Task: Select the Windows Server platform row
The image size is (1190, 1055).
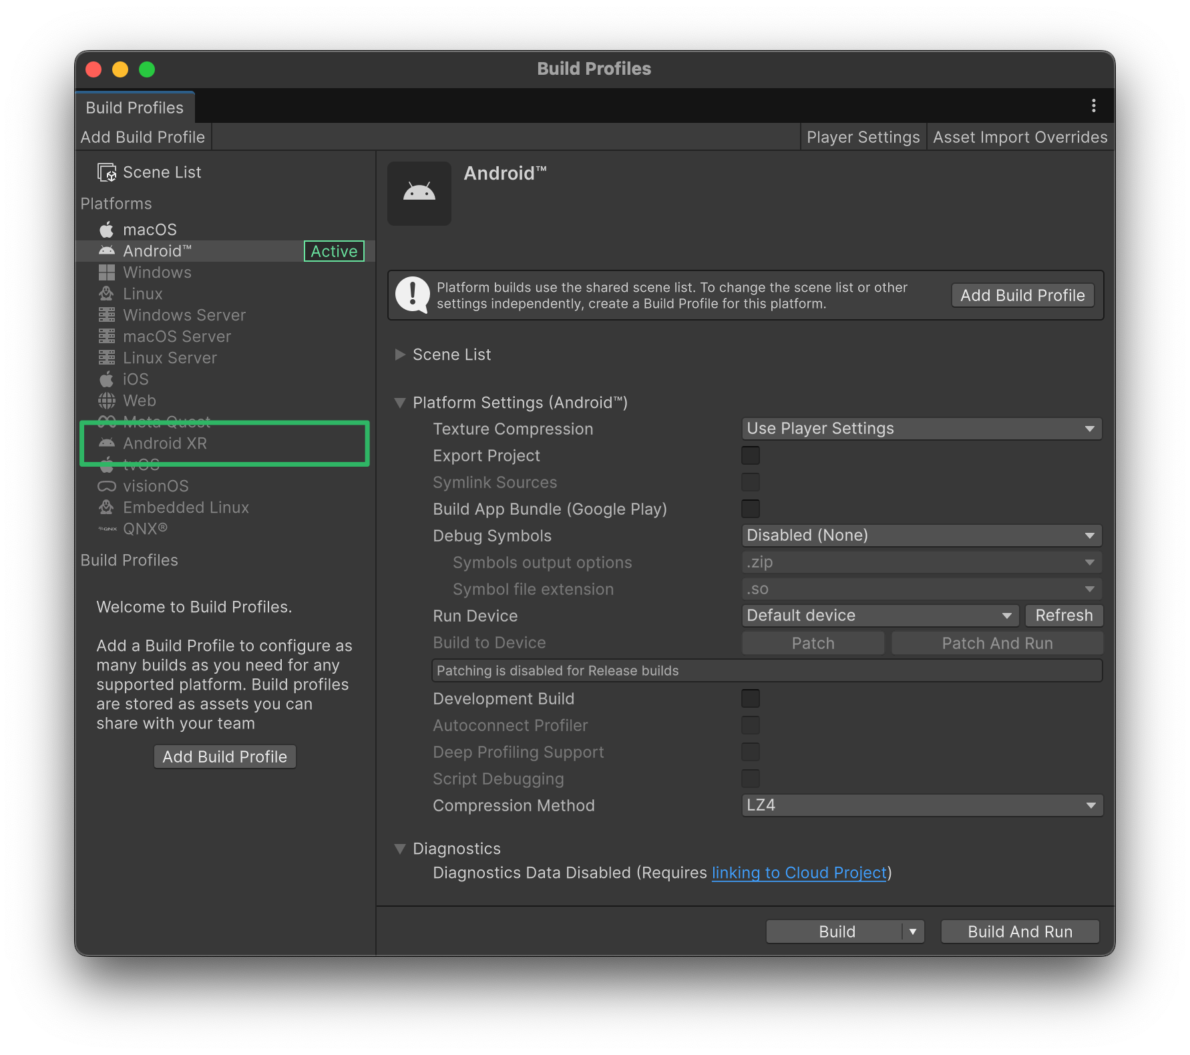Action: point(226,315)
